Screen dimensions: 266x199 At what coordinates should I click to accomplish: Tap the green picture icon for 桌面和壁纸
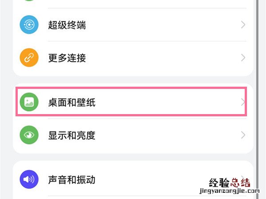(x=29, y=103)
